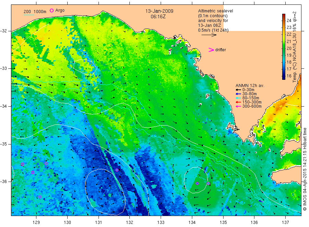
Task: Click the color bar value 24
Action: point(289,20)
